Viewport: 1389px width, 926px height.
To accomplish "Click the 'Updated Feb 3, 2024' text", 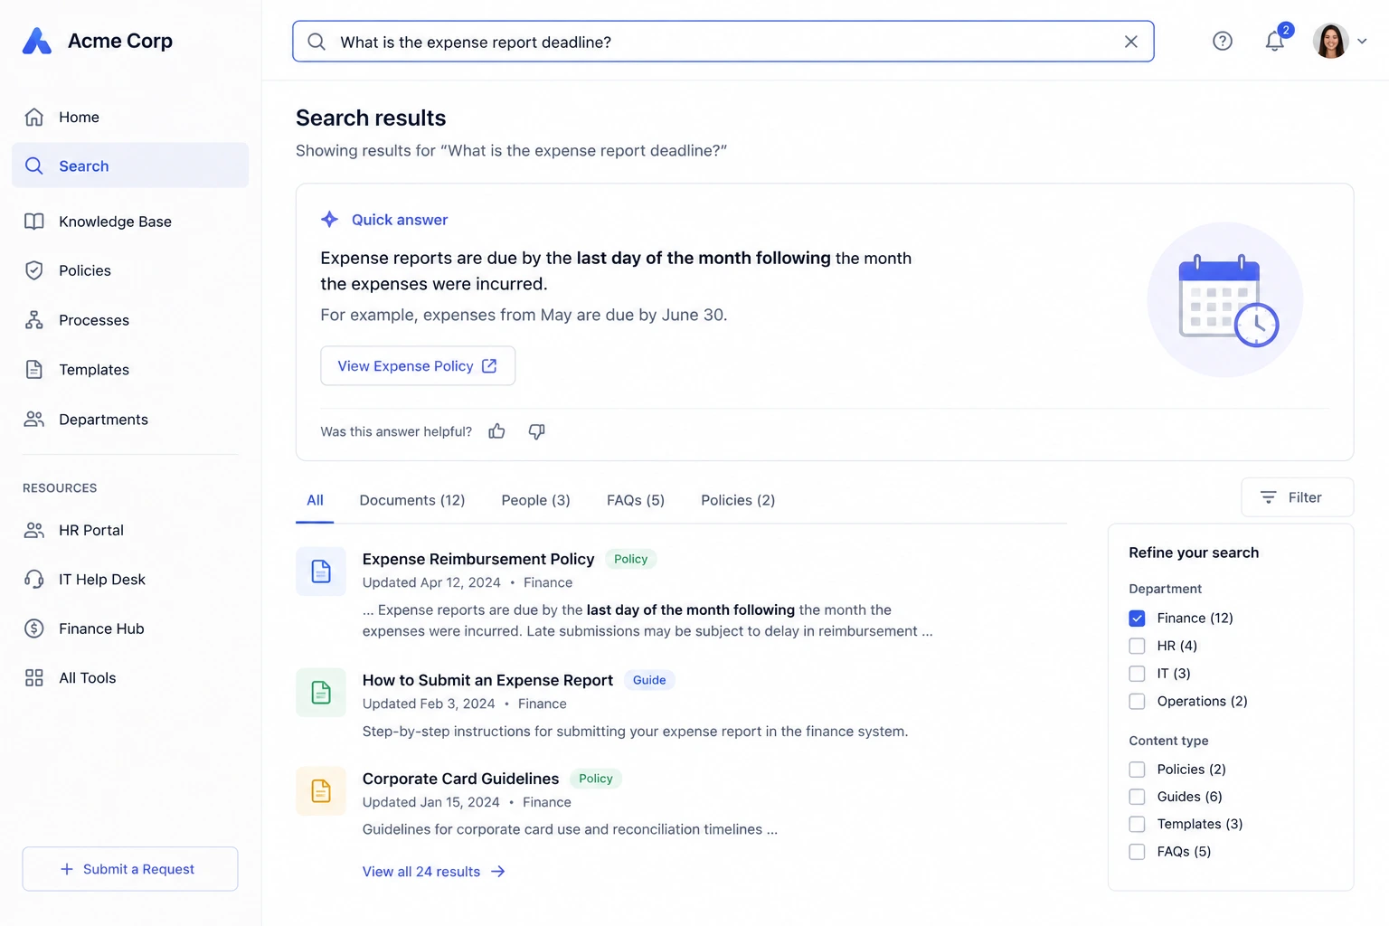I will tap(429, 704).
